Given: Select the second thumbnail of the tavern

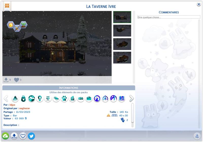Looking at the screenshot, I should (x=122, y=31).
